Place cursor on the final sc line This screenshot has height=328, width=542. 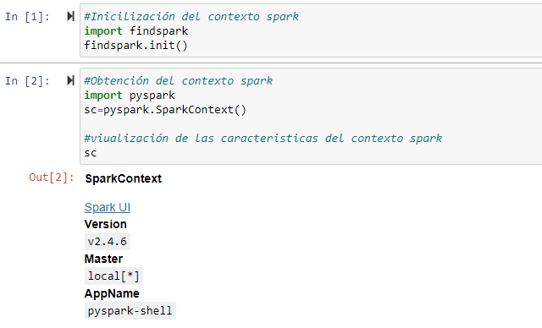click(x=91, y=153)
